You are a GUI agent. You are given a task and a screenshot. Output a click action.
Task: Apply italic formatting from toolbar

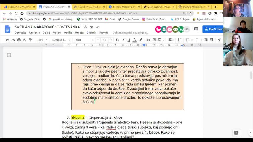[x=123, y=40]
